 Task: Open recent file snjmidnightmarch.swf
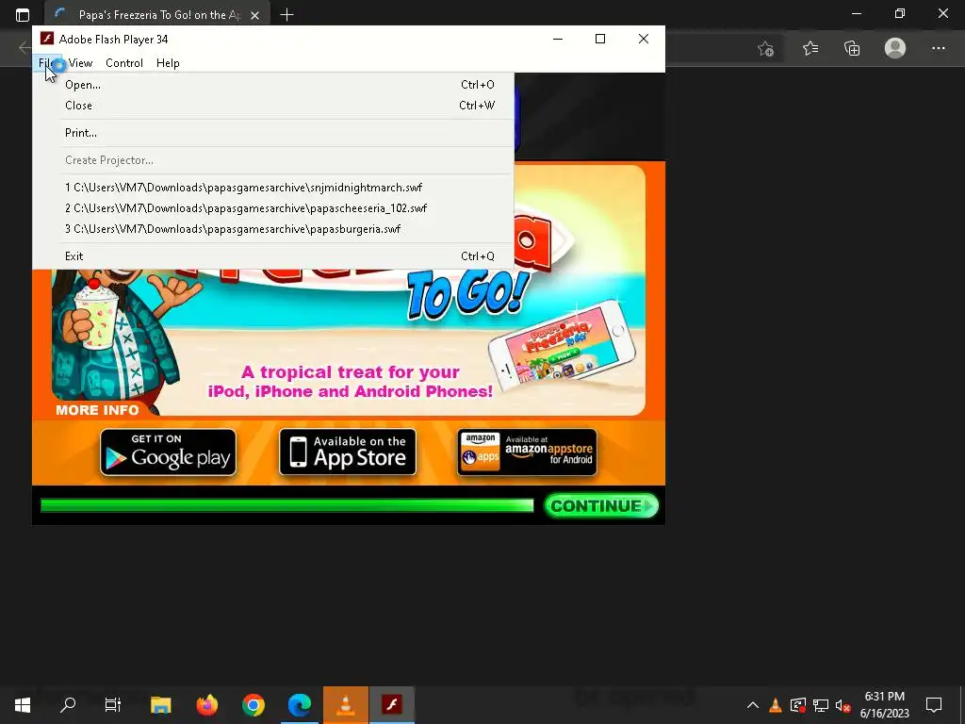273,188
